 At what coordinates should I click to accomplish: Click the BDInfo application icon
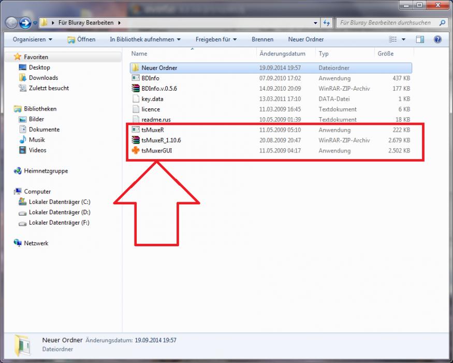(x=136, y=78)
